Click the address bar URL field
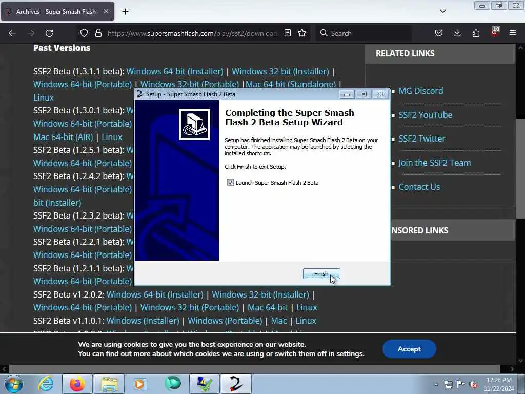This screenshot has width=525, height=394. (192, 33)
